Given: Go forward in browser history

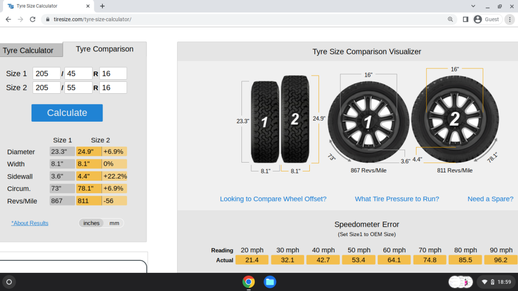Looking at the screenshot, I should [21, 20].
